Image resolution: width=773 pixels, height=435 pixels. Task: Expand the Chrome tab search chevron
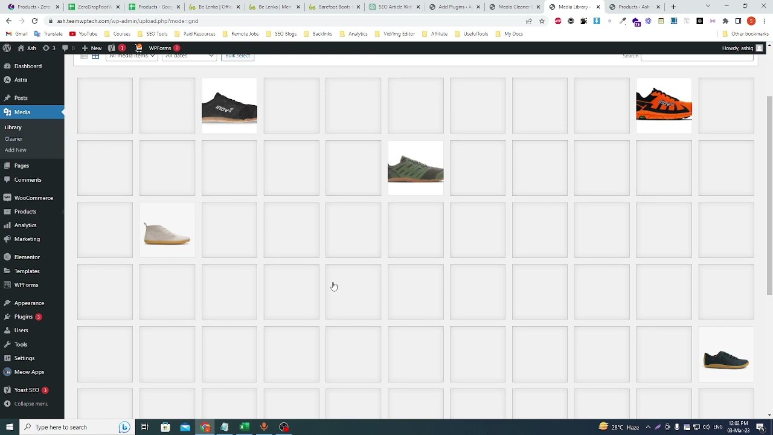tap(708, 7)
